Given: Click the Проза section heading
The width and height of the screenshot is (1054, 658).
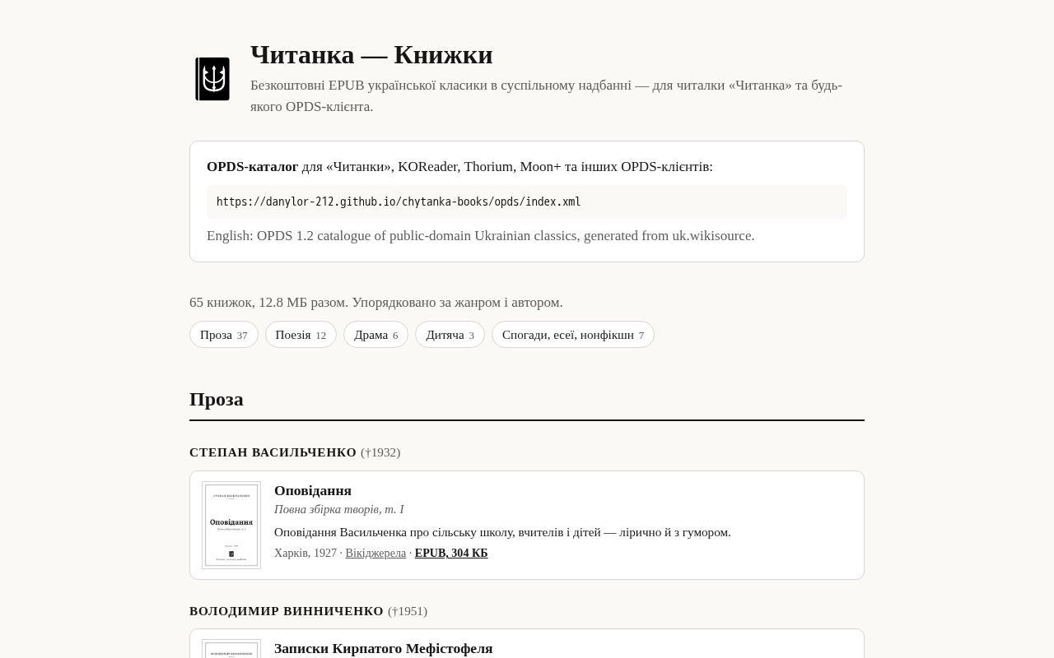Looking at the screenshot, I should pos(217,399).
